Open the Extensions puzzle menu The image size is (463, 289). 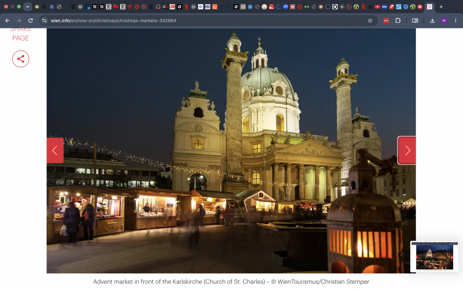tap(398, 21)
